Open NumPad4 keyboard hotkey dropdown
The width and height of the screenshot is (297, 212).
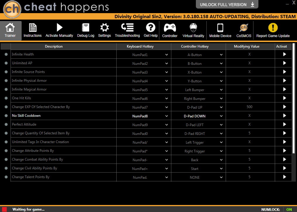coord(167,81)
